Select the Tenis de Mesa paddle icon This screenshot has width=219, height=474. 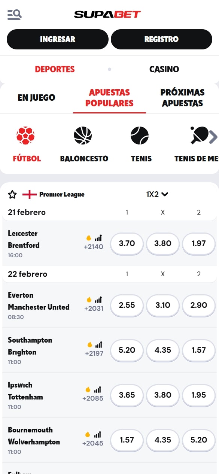point(200,136)
